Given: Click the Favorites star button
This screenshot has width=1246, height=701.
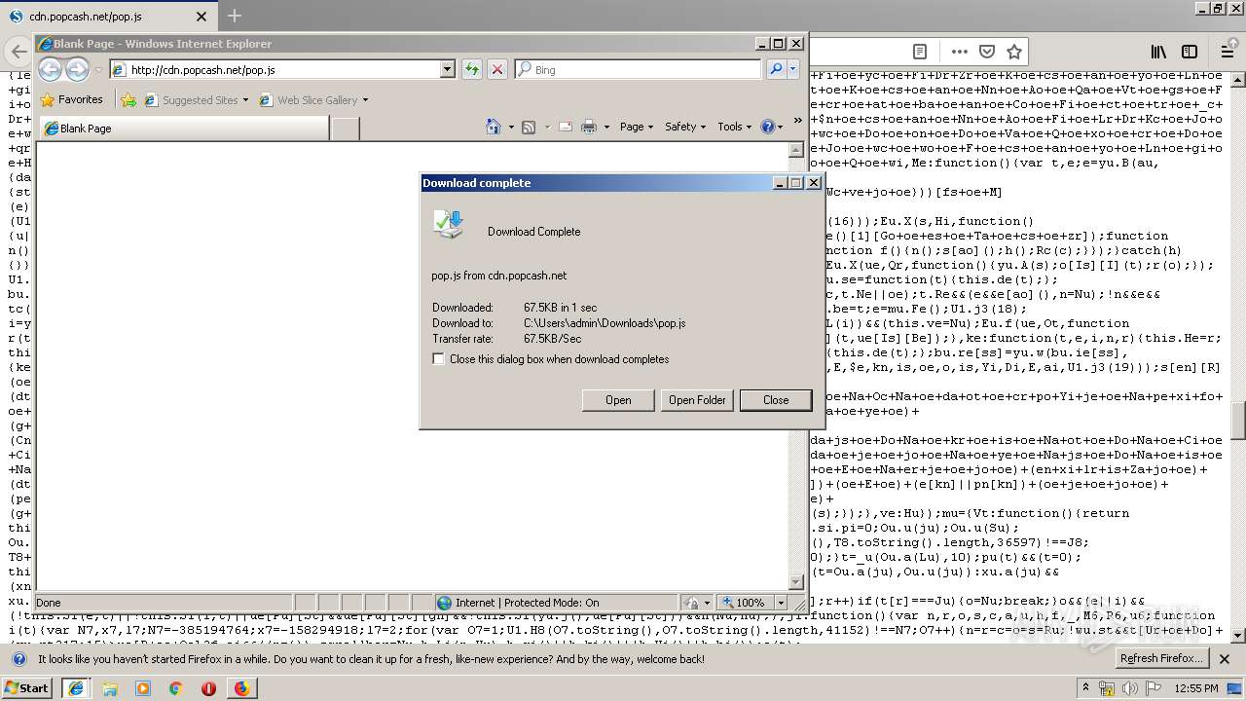Looking at the screenshot, I should [71, 99].
